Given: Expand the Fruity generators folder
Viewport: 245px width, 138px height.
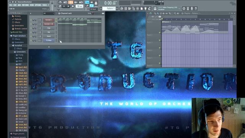Looking at the screenshot, I should coord(21,55).
